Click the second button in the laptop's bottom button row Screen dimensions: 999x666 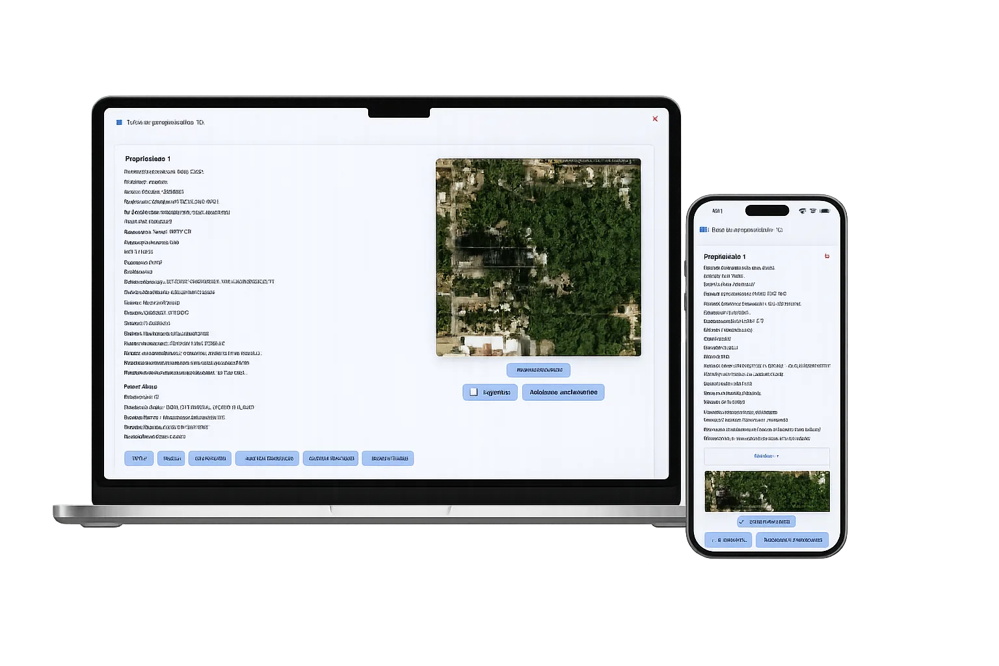coord(171,459)
